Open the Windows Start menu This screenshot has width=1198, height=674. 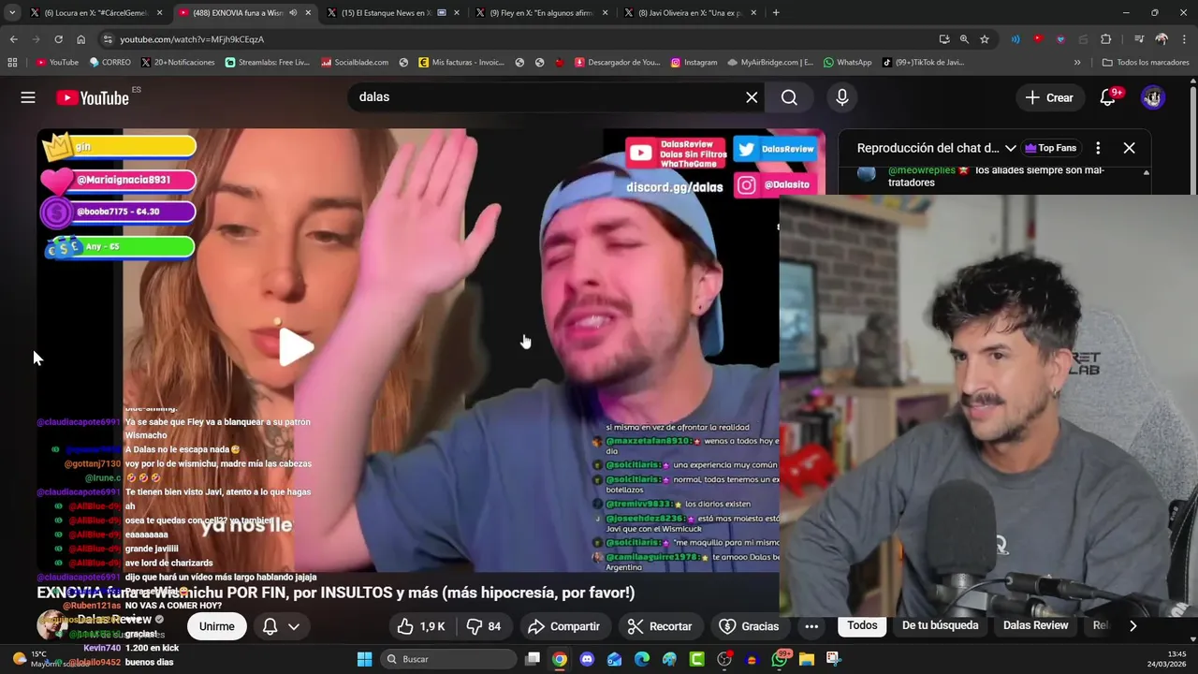pyautogui.click(x=365, y=659)
